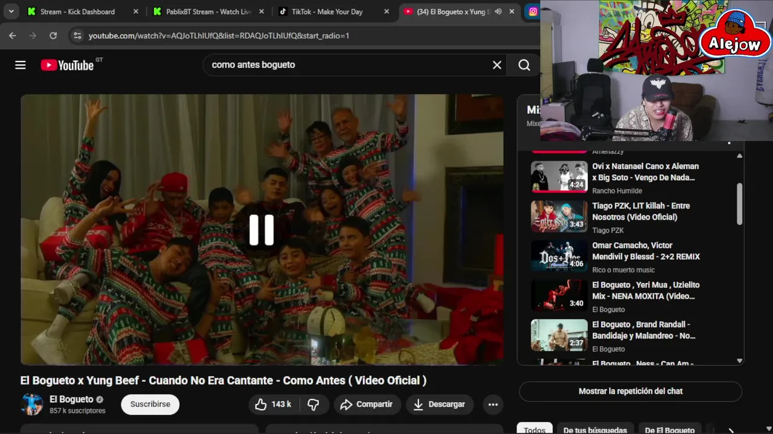The height and width of the screenshot is (434, 773).
Task: Switch to Stream - Kick Dashboard tab
Action: click(x=77, y=11)
